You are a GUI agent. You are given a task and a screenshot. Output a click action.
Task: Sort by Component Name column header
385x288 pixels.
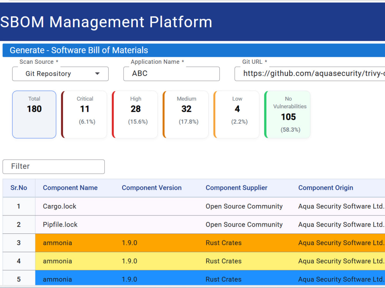click(70, 188)
